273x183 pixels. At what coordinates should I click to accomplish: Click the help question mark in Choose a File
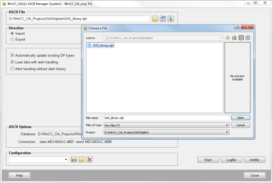238,27
